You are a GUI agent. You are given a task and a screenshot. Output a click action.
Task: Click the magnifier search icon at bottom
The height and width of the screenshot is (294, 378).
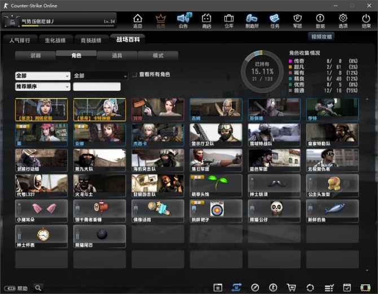(x=38, y=288)
